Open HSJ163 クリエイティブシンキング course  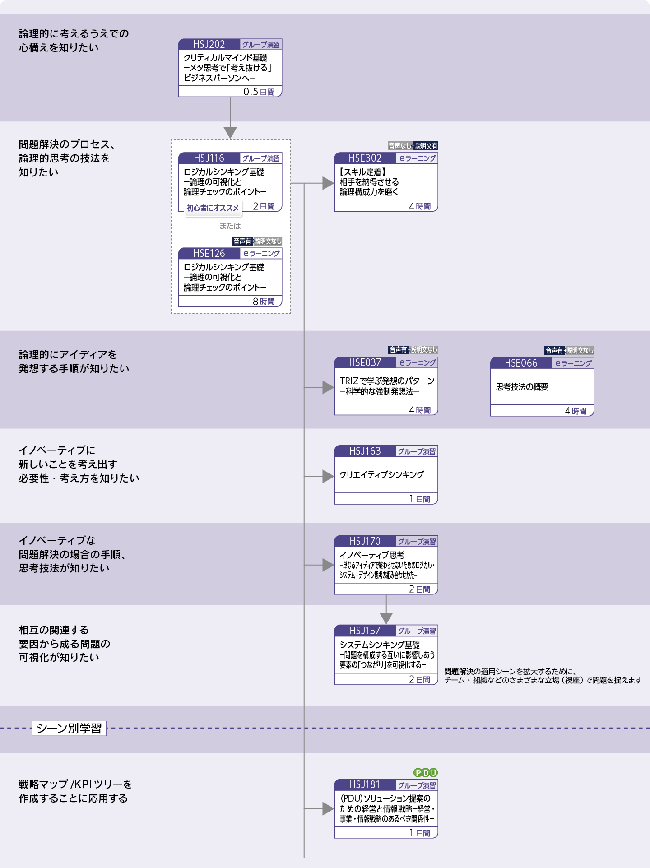click(x=386, y=475)
